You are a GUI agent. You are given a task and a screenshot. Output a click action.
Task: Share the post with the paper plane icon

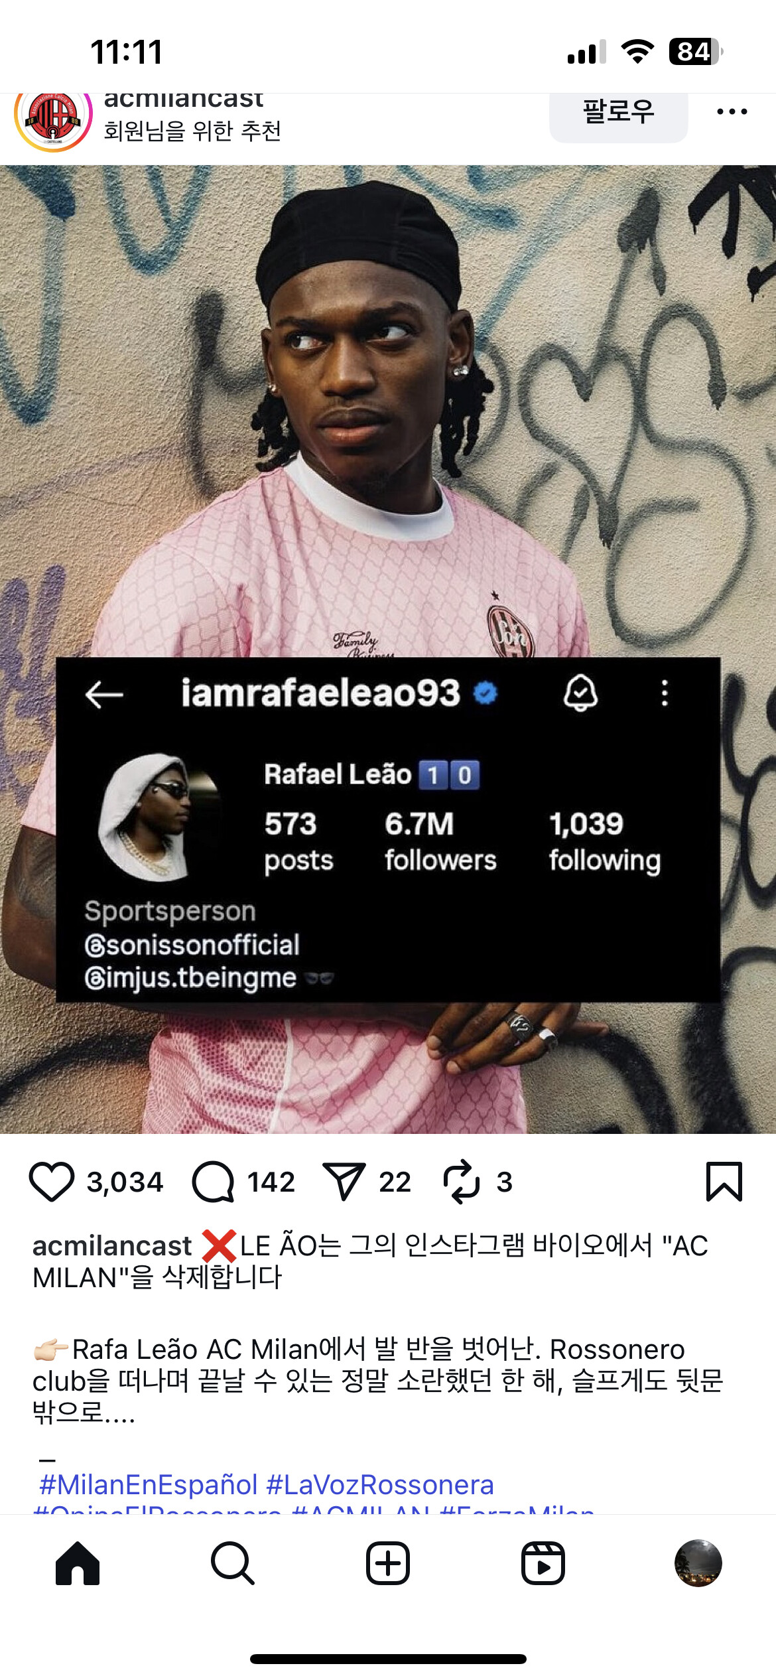(x=344, y=1182)
